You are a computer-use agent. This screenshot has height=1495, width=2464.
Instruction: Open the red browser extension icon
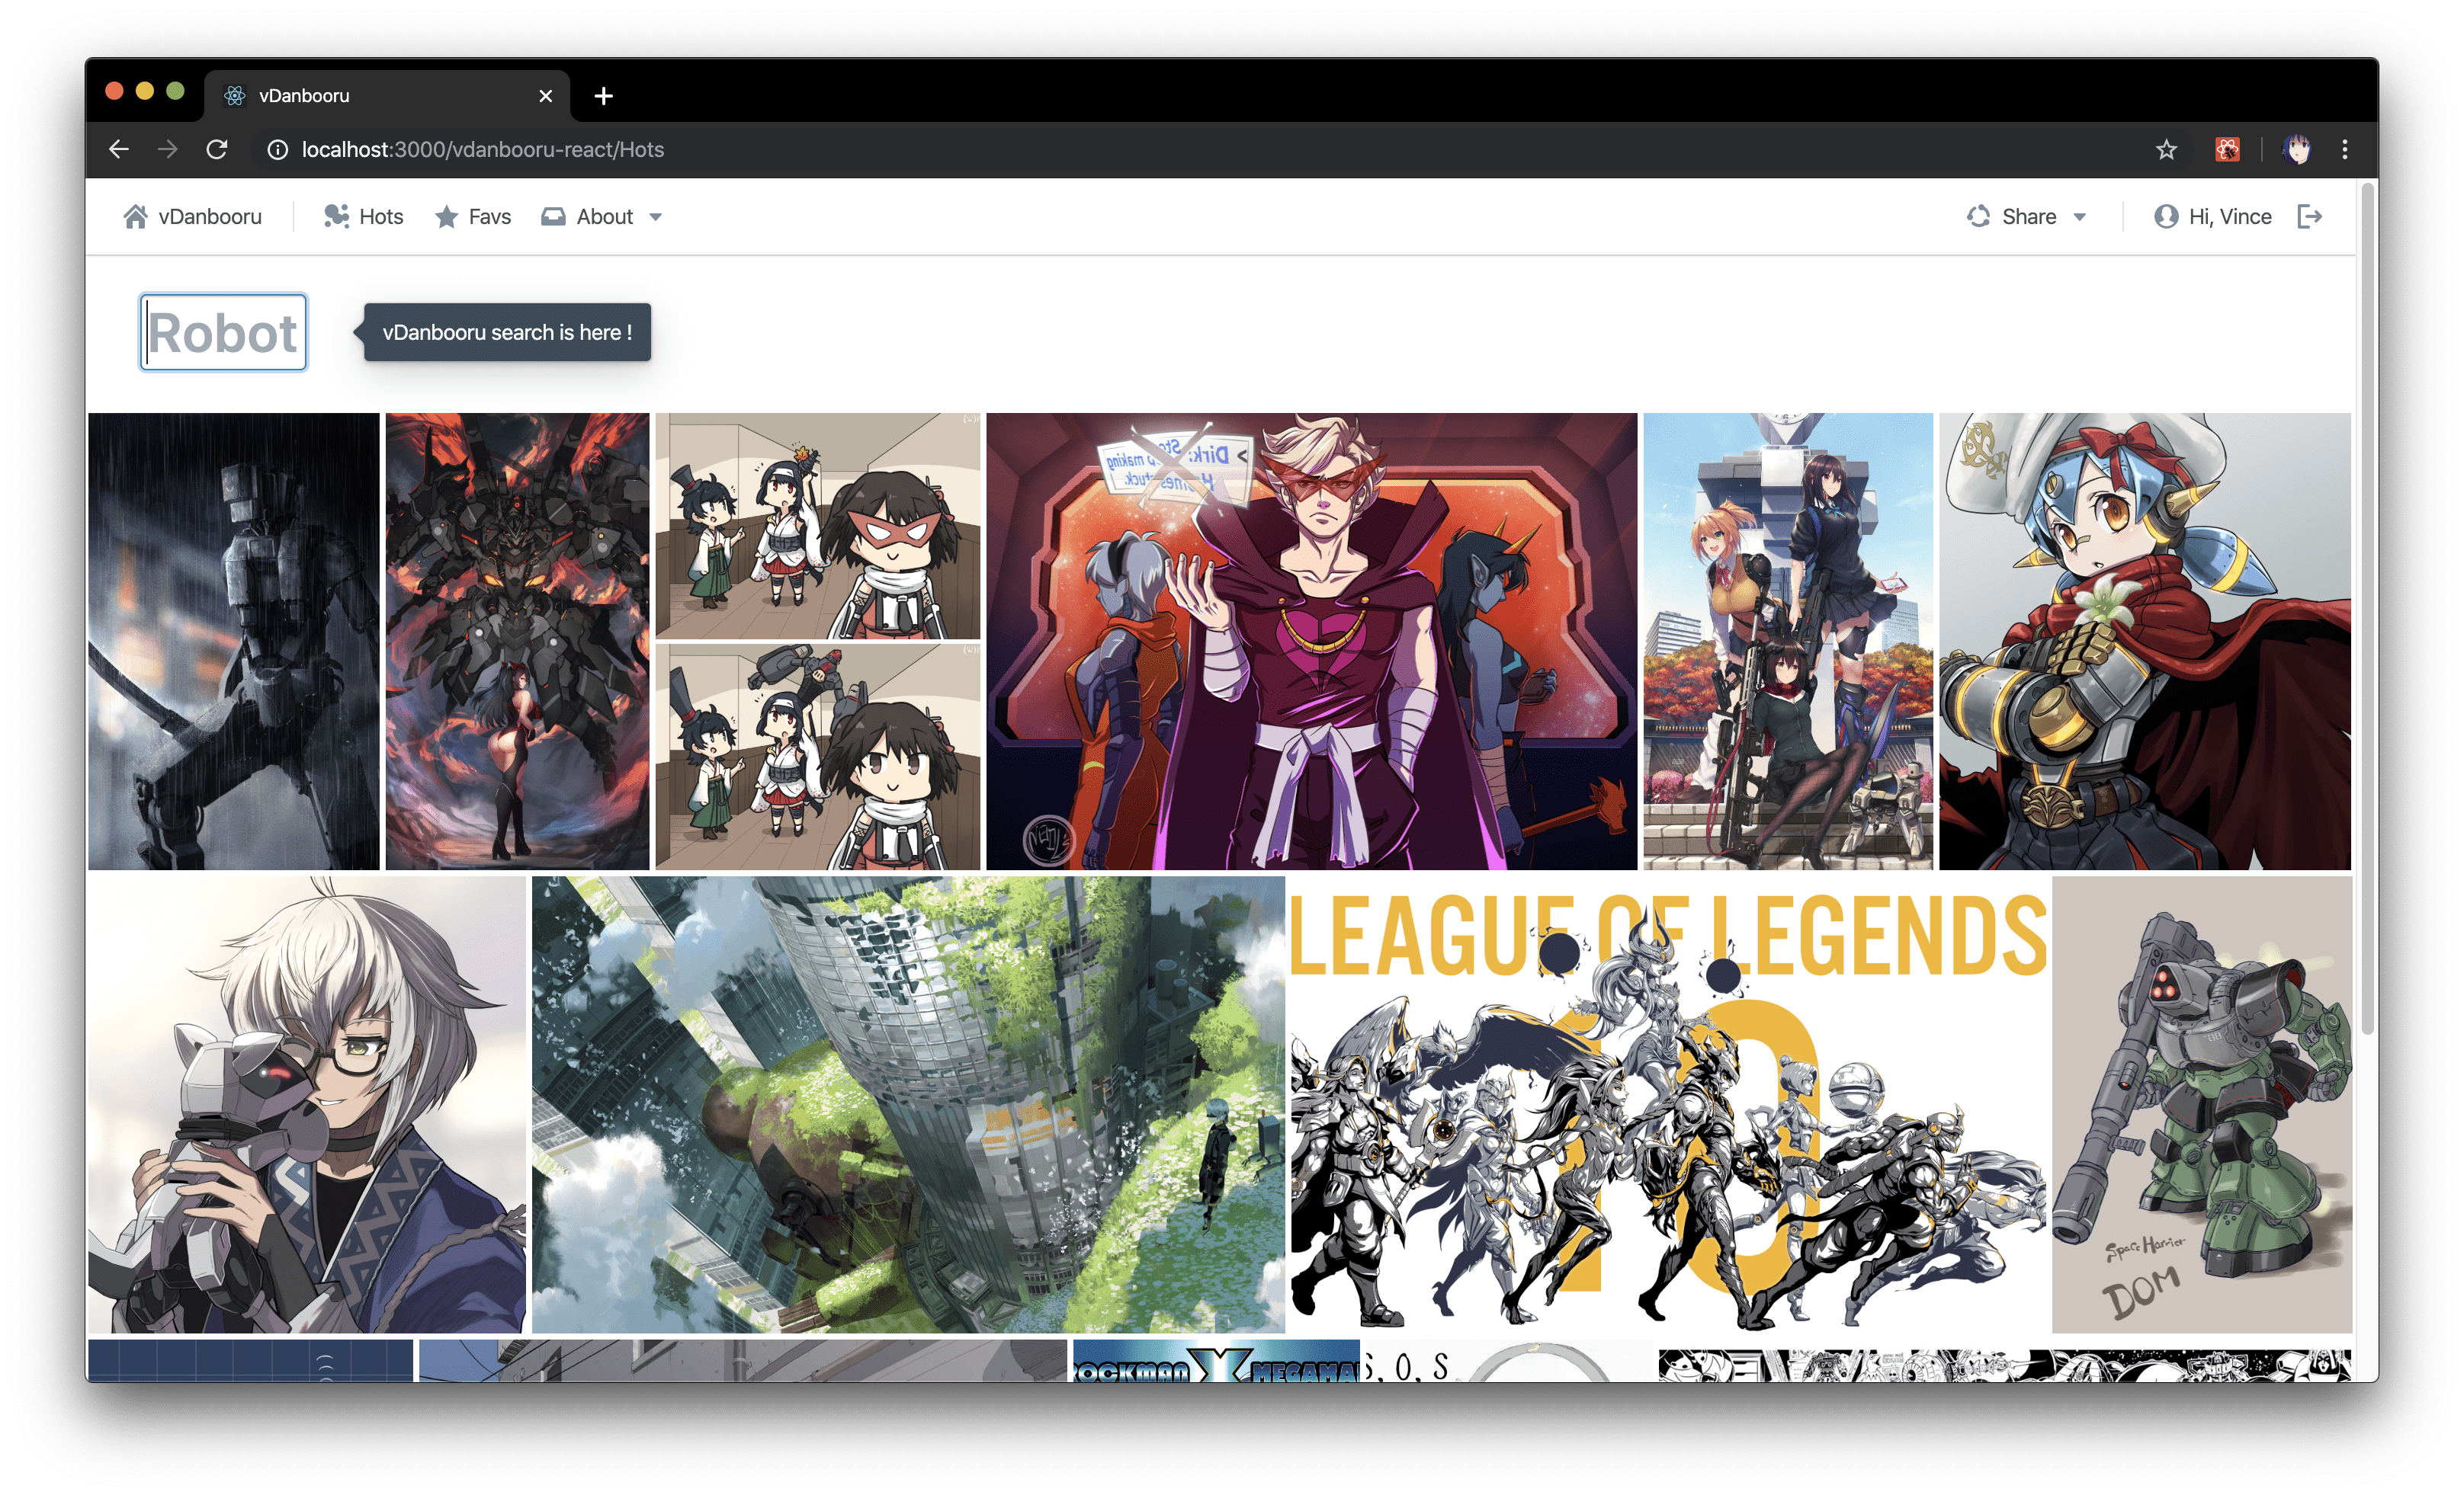point(2227,150)
